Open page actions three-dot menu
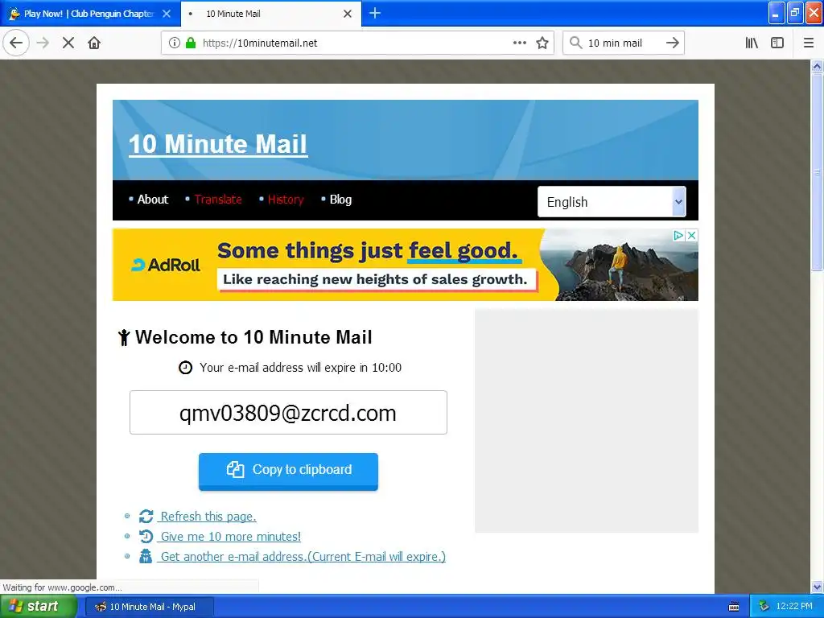Screen dimensions: 824x618 [x=519, y=43]
